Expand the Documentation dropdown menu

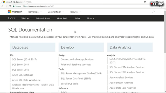[56, 12]
